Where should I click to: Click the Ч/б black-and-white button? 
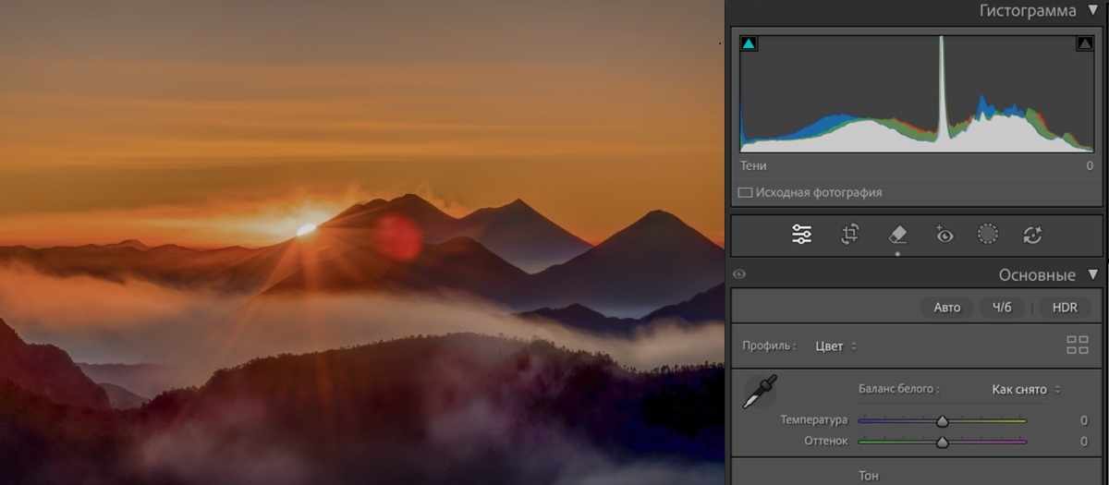pyautogui.click(x=1002, y=308)
